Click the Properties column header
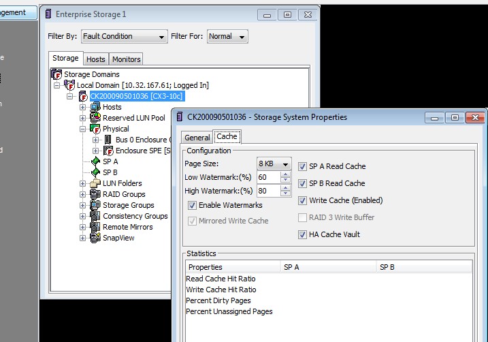This screenshot has height=342, width=488. (233, 267)
